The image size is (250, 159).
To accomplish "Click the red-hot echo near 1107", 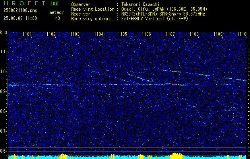I will coord(177,84).
